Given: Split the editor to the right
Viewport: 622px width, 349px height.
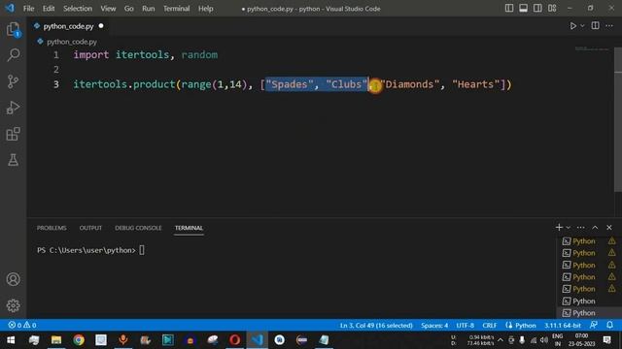Looking at the screenshot, I should pyautogui.click(x=595, y=26).
